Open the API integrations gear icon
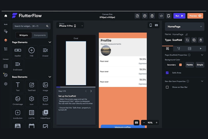 pos(6,75)
